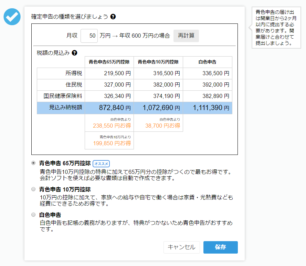
Task: Click the 青色申告の届け出 tooltip note
Action: click(x=276, y=28)
